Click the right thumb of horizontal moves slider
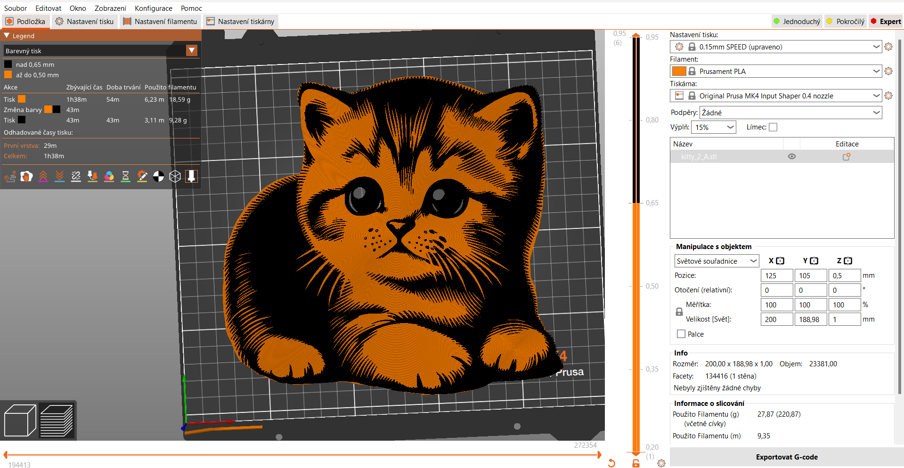The width and height of the screenshot is (904, 468). [599, 455]
